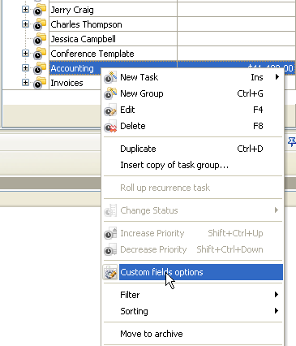Choose Change Status menu entry
The image size is (296, 346).
click(x=193, y=210)
